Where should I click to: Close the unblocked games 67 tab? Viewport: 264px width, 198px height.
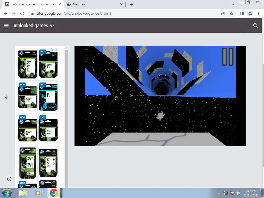[x=60, y=4]
